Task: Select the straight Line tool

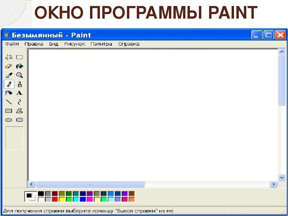Action: 9,102
